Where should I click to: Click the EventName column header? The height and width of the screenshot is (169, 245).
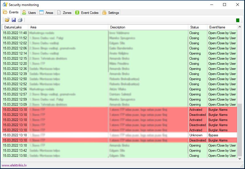click(x=222, y=27)
